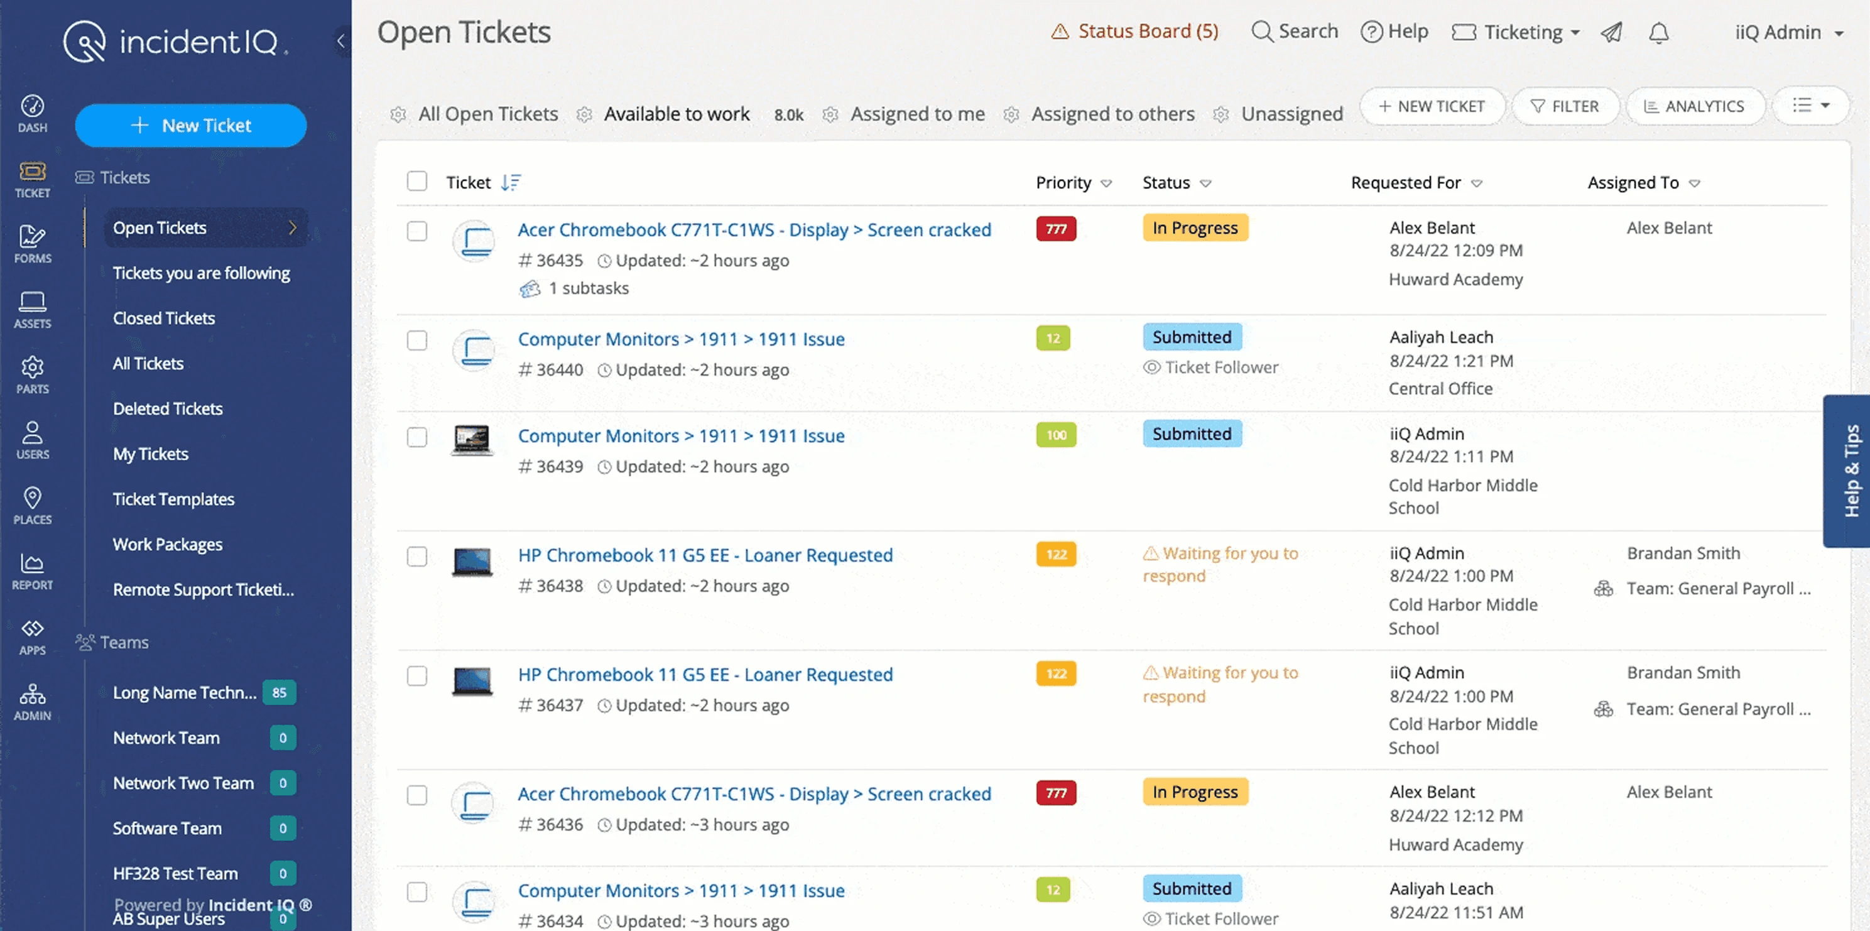Image resolution: width=1870 pixels, height=931 pixels.
Task: Select checkbox for ticket #36440
Action: point(416,340)
